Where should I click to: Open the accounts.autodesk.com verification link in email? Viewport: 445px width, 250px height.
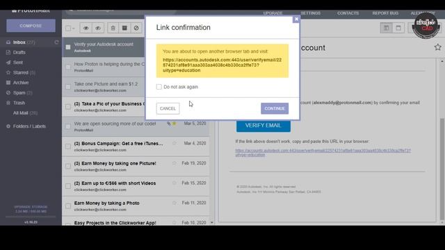[323, 153]
